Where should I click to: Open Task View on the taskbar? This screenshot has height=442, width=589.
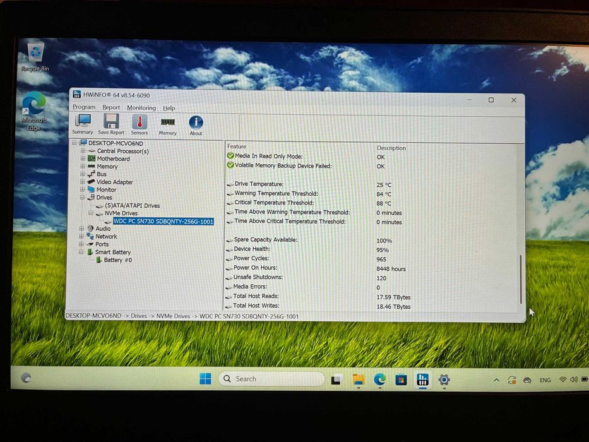pyautogui.click(x=336, y=379)
